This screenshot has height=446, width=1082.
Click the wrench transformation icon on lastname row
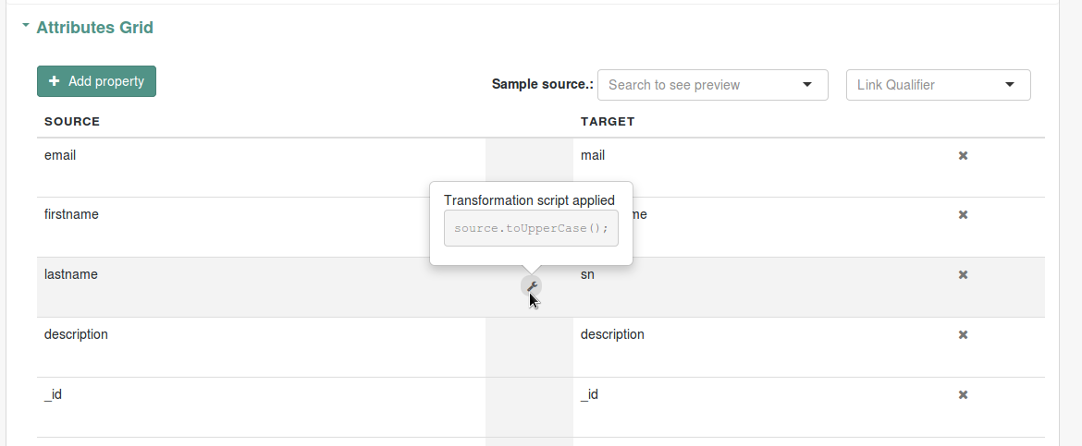tap(532, 285)
